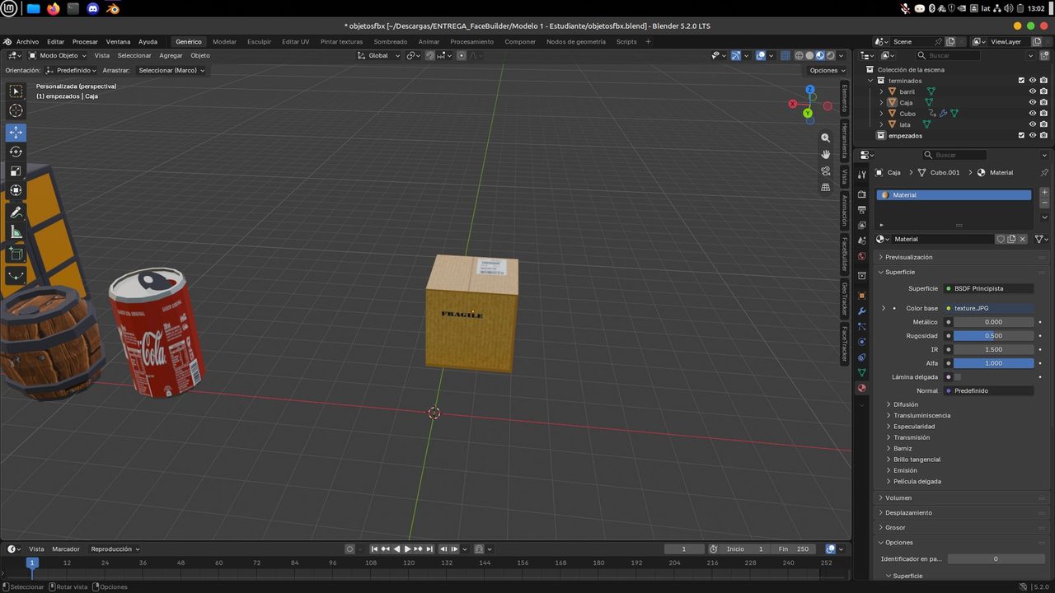This screenshot has width=1055, height=593.
Task: Expand the Previsualización section
Action: (908, 257)
